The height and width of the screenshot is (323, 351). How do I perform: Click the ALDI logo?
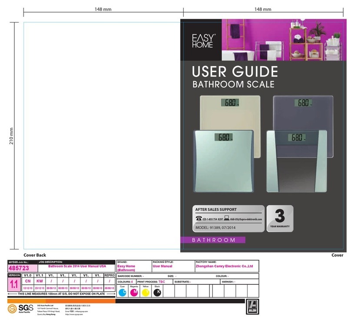point(252,306)
